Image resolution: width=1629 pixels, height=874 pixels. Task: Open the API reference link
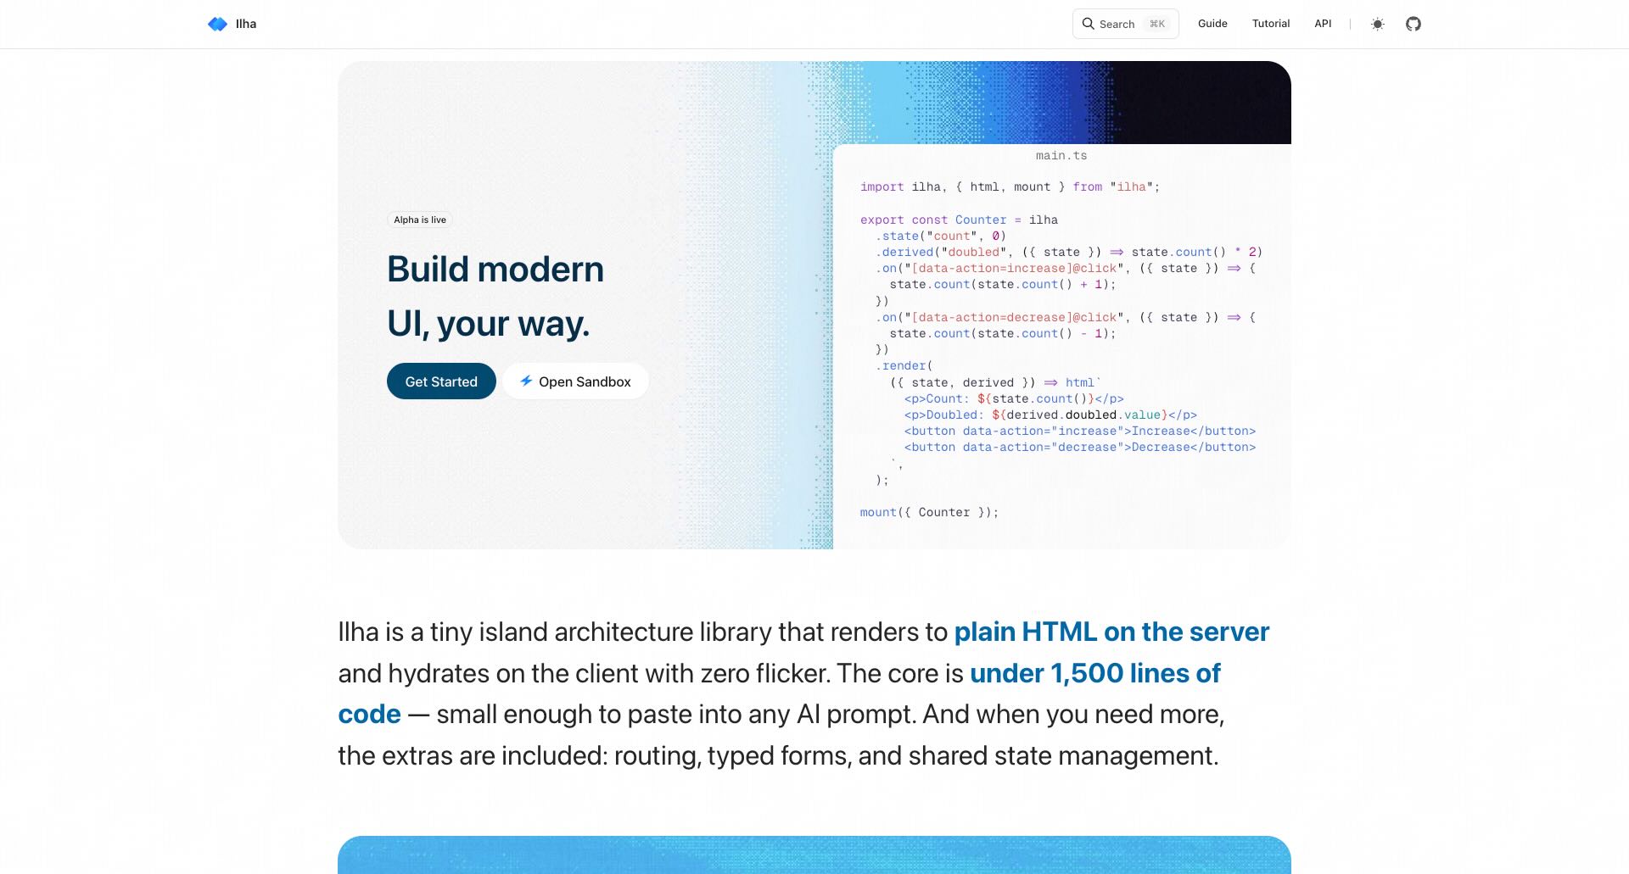1323,24
